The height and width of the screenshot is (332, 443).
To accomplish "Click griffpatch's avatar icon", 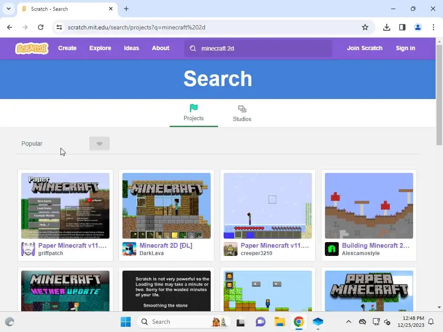I will pyautogui.click(x=28, y=249).
